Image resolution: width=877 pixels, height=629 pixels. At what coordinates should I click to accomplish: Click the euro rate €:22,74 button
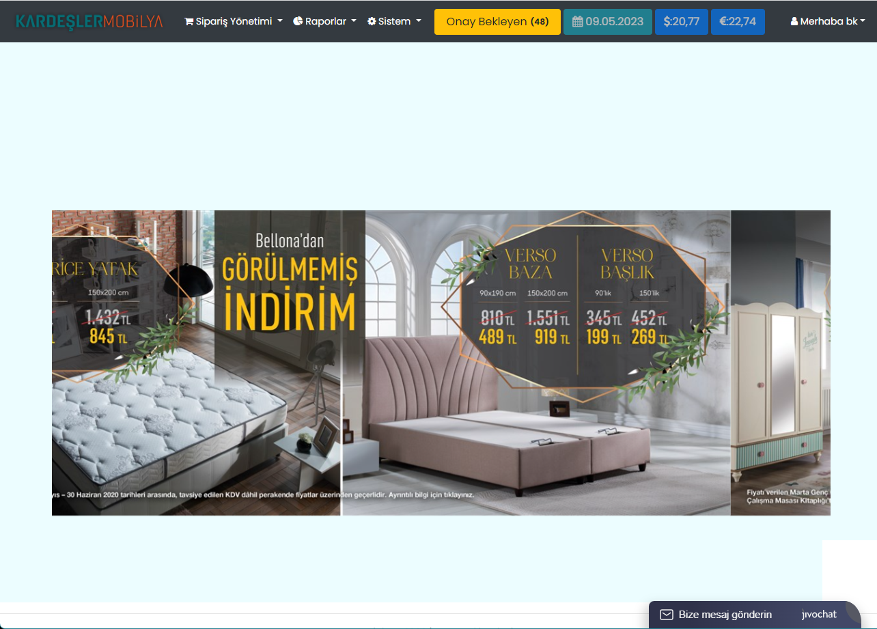[x=738, y=22]
